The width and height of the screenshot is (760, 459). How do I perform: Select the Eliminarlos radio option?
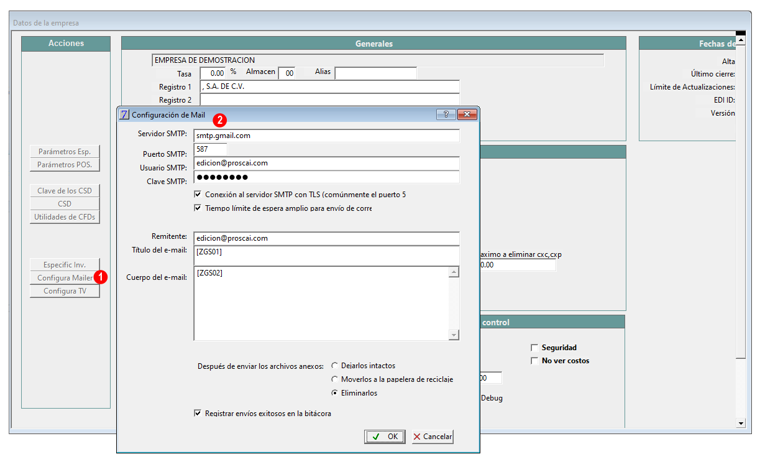pos(335,393)
